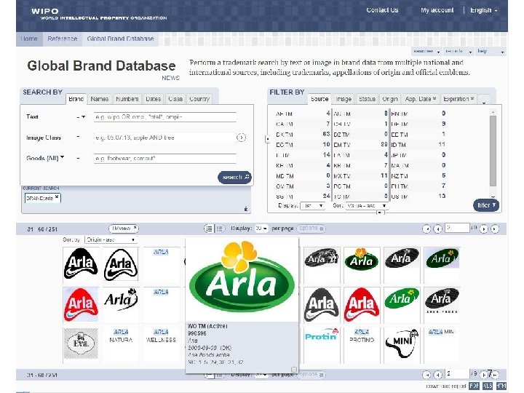The image size is (524, 393).
Task: Open the results per page dropdown
Action: point(261,229)
